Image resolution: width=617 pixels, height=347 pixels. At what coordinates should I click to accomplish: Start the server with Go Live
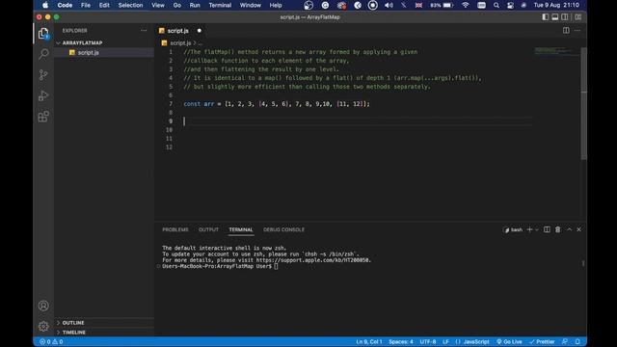[x=509, y=341]
